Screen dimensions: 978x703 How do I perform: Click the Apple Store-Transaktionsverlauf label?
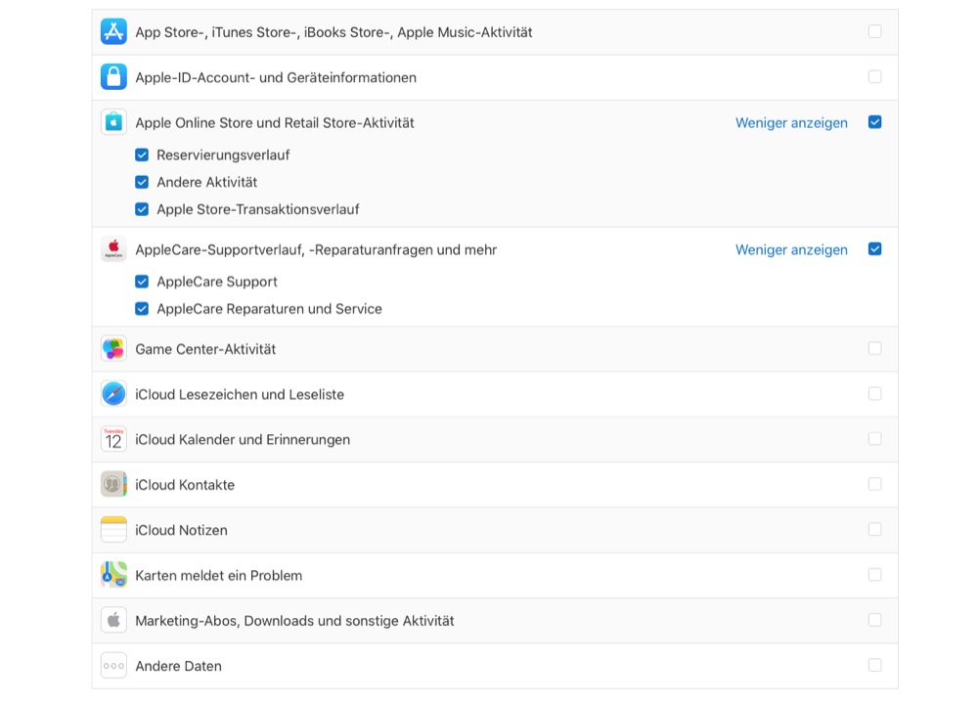tap(258, 209)
